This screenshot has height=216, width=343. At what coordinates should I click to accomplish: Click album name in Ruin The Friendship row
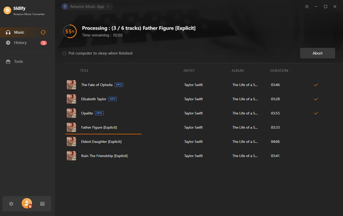coord(245,156)
